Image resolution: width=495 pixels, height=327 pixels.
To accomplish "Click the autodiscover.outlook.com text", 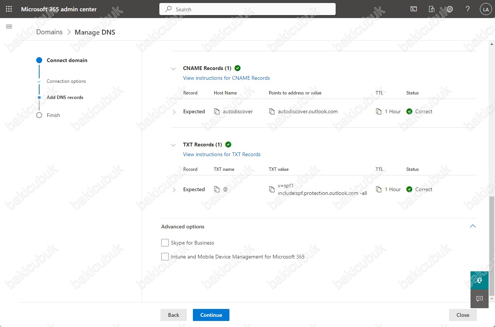I will (x=308, y=111).
